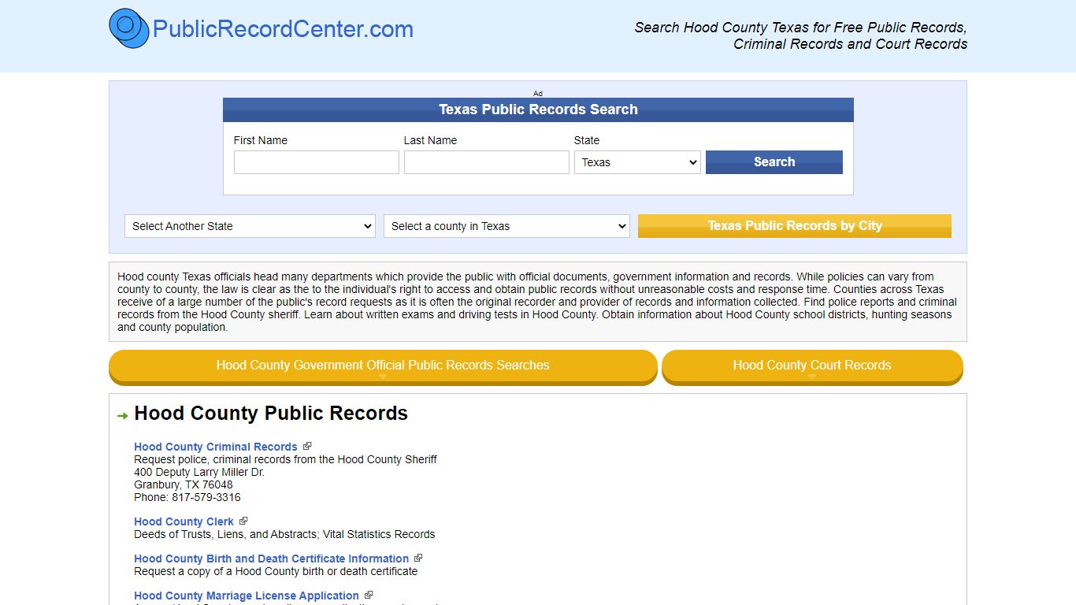Open external link icon beside Criminal Records
The width and height of the screenshot is (1076, 605).
[x=307, y=446]
